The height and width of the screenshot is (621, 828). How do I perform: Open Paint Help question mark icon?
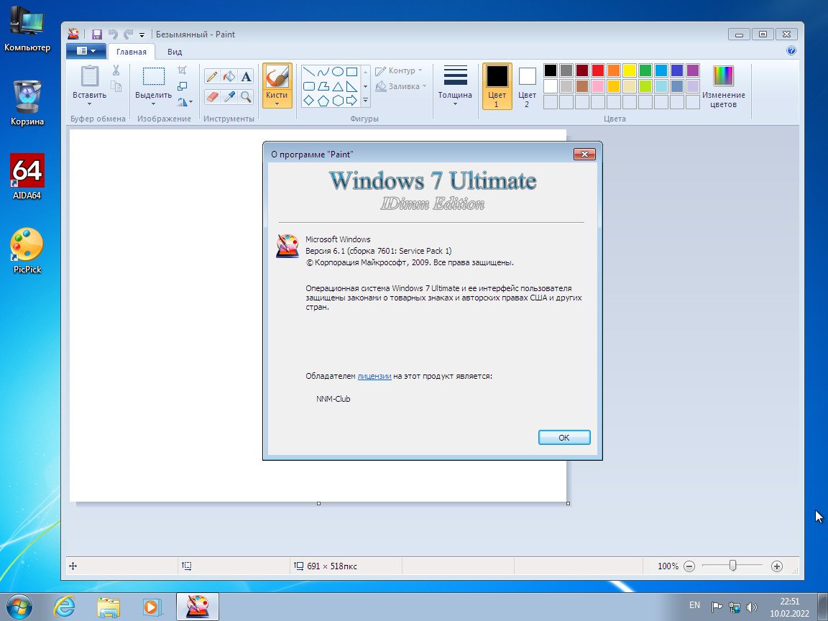[x=791, y=51]
